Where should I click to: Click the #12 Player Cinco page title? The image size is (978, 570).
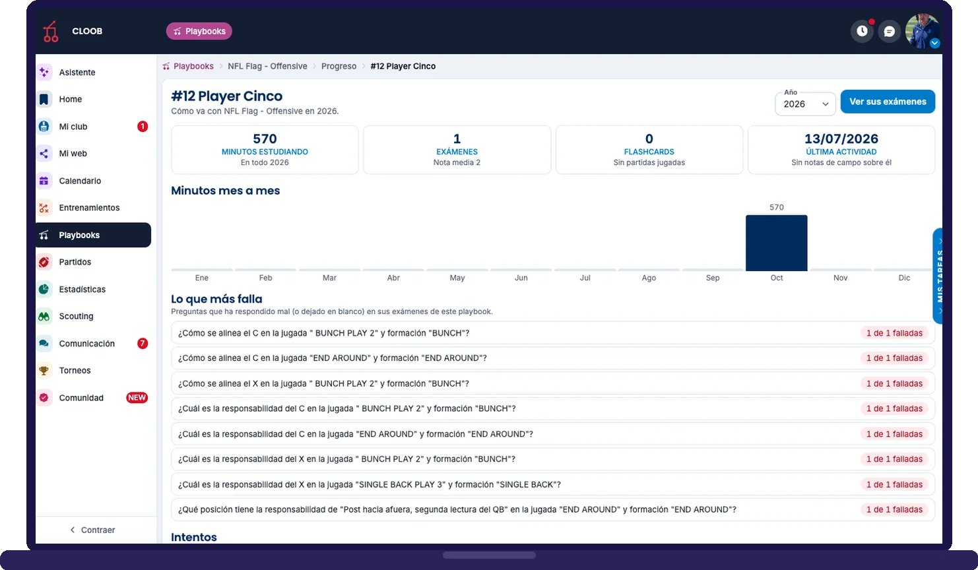[226, 96]
